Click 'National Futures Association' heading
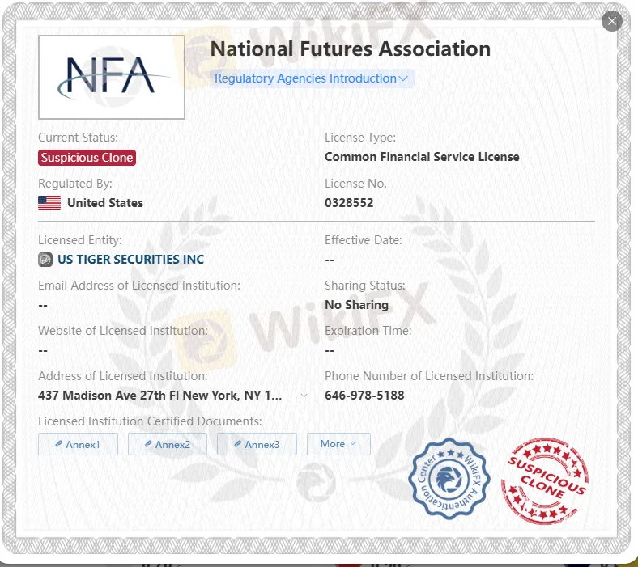This screenshot has height=567, width=638. [351, 49]
